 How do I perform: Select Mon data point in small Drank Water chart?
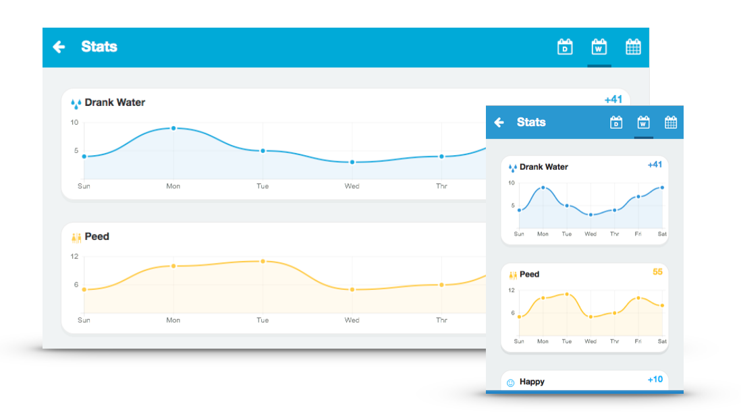click(543, 188)
